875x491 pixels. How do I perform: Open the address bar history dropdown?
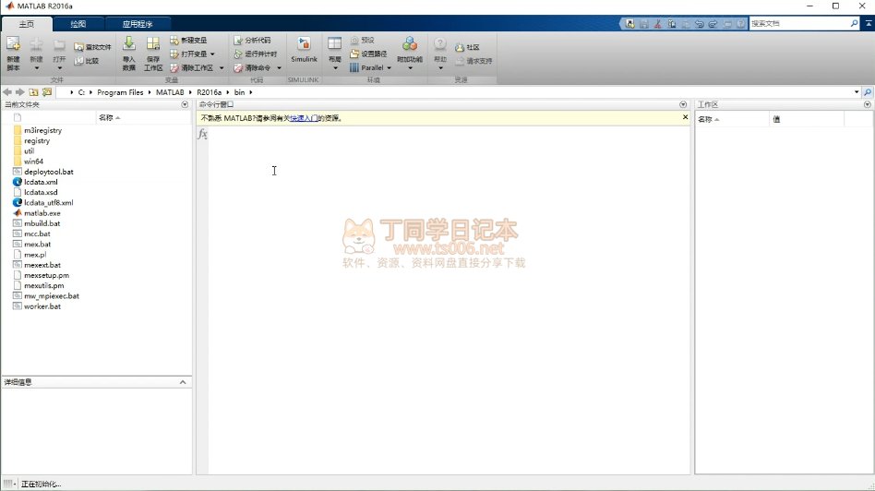coord(857,92)
